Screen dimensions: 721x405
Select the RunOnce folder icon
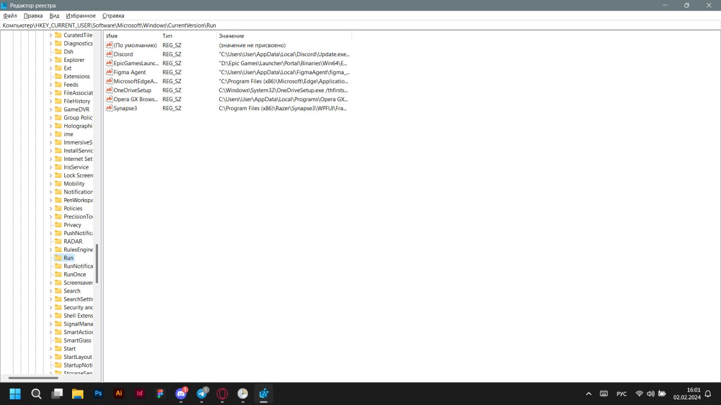pos(58,274)
